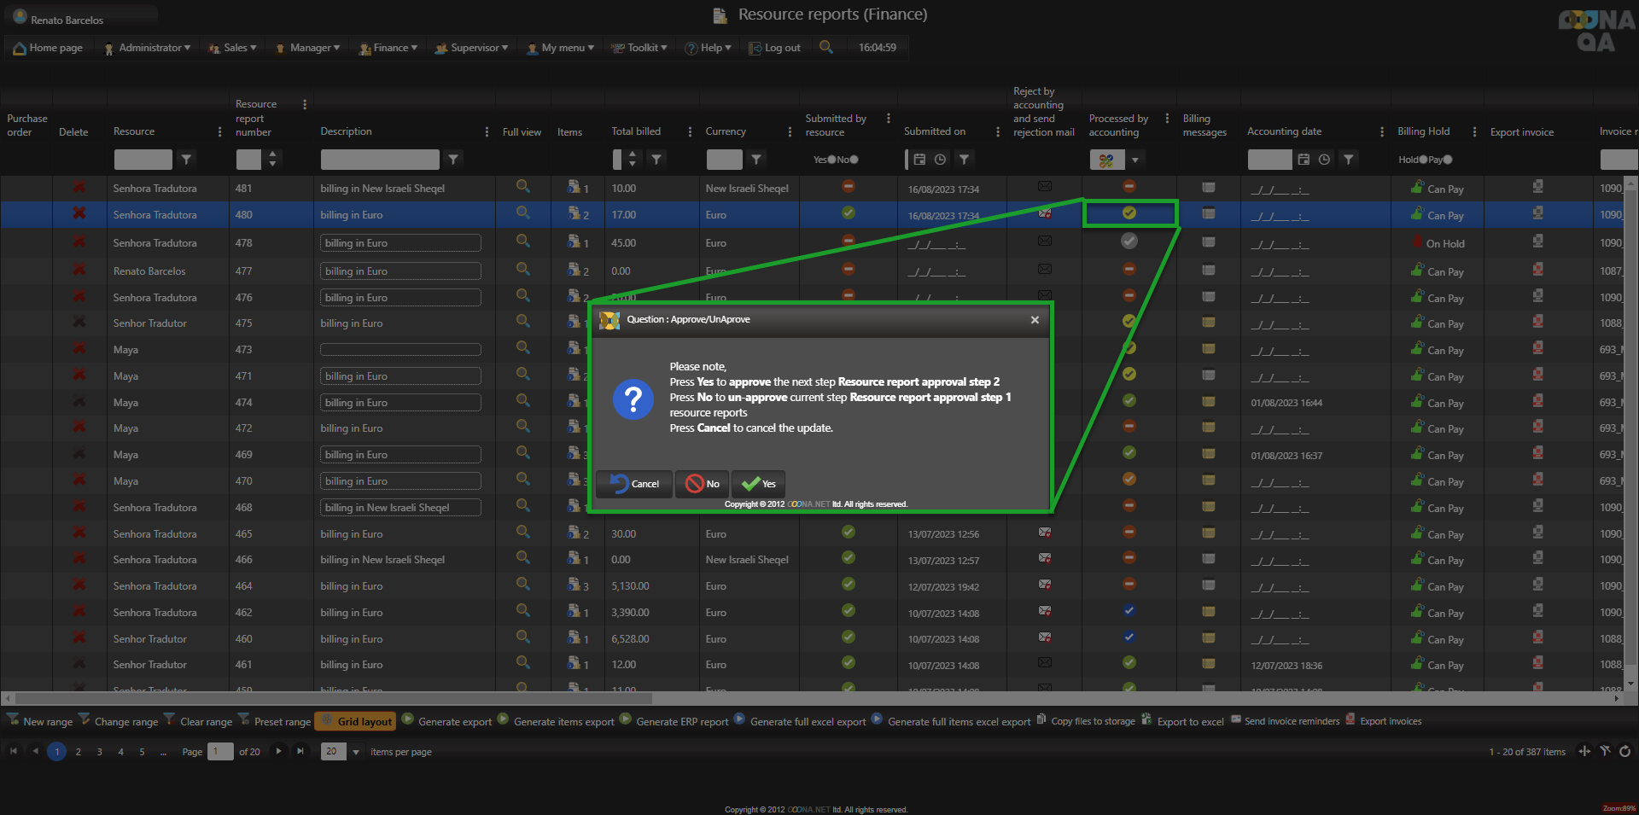Viewport: 1639px width, 815px height.
Task: Open the Finance menu
Action: [x=389, y=48]
